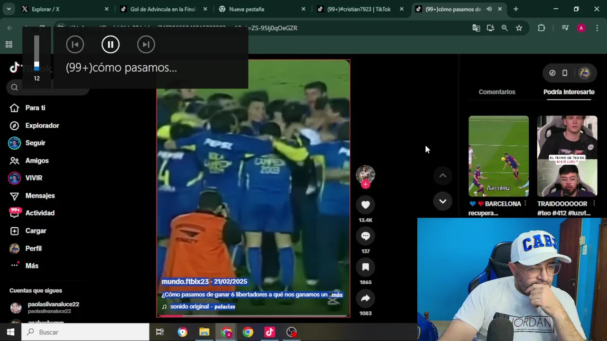
Task: Open the tab search dropdown arrow
Action: point(9,9)
